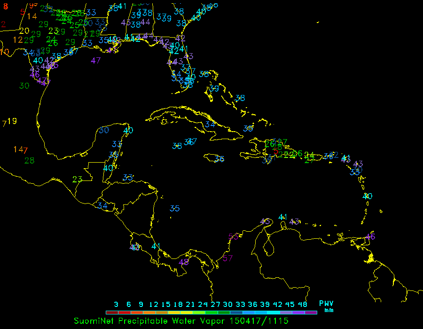Click the 36 station value on Jamaica
Image resolution: width=423 pixels, height=329 pixels.
tap(219, 159)
